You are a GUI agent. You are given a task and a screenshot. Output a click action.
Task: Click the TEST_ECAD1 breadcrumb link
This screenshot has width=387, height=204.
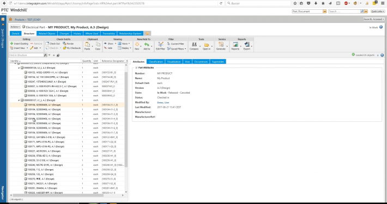pyautogui.click(x=34, y=20)
